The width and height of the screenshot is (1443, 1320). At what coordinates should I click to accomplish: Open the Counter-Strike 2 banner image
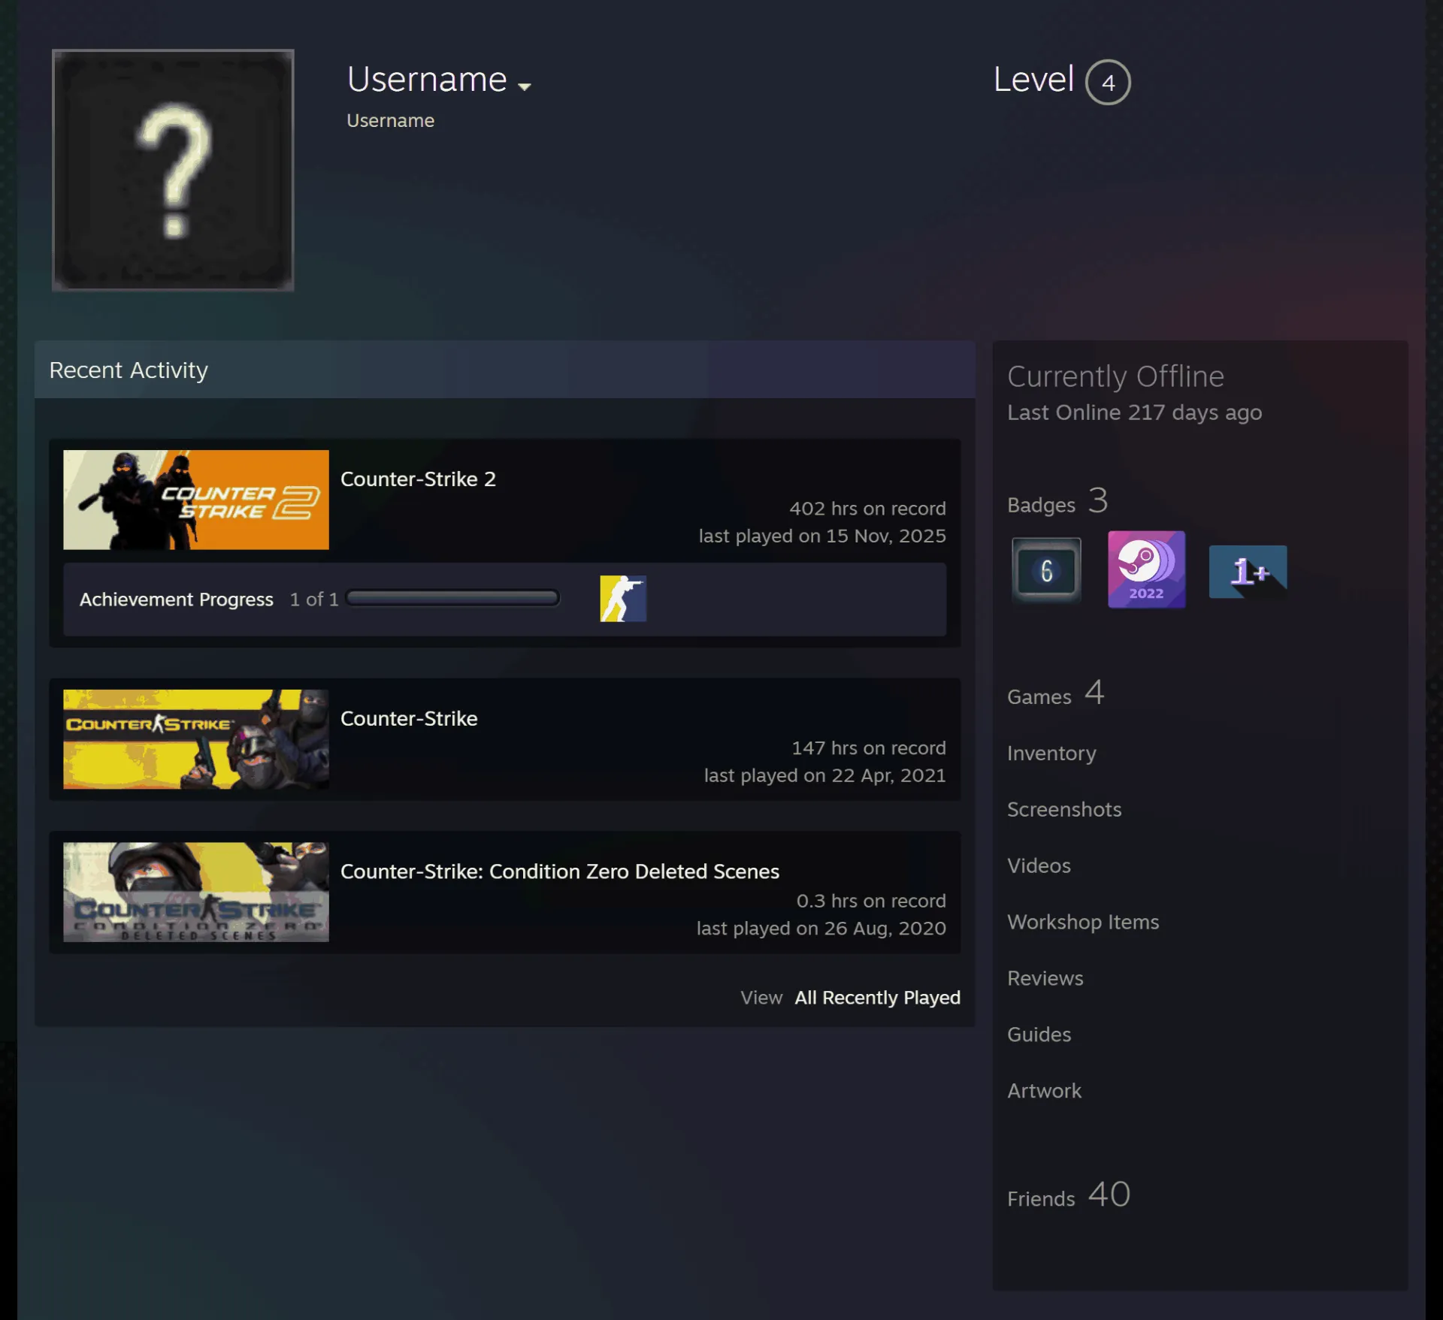(196, 500)
